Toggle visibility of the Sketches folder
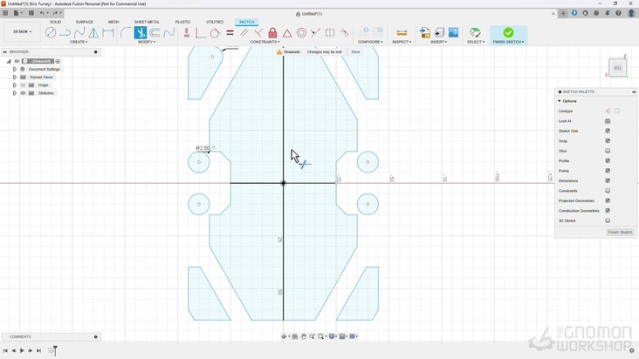The image size is (639, 359). click(23, 93)
